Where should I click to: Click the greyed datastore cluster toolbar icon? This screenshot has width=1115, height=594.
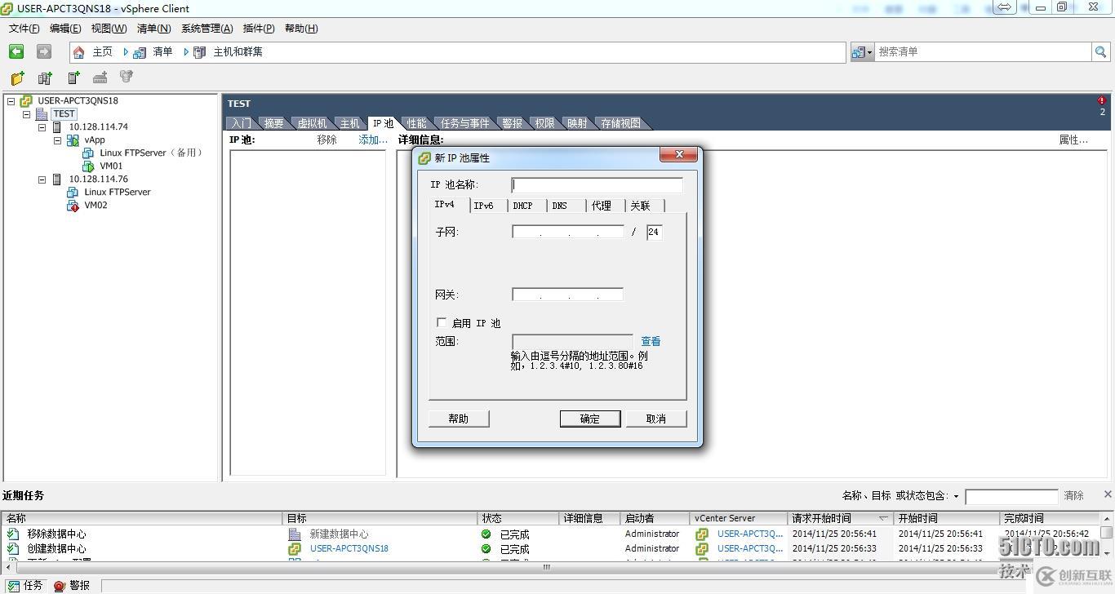[x=127, y=77]
